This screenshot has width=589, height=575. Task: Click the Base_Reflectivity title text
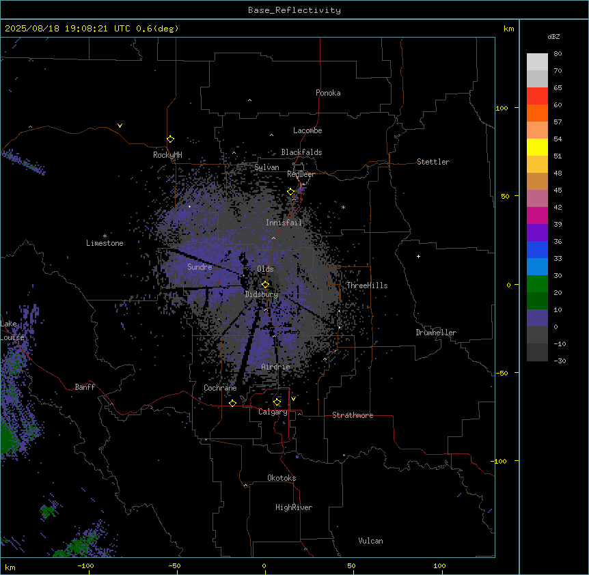tap(294, 10)
